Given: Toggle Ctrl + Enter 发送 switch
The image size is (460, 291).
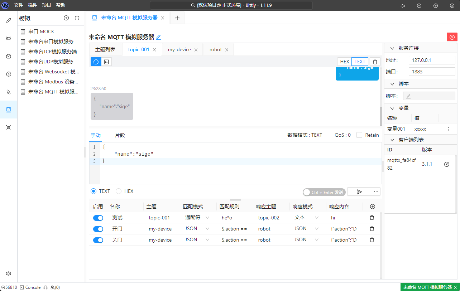Looking at the screenshot, I should point(324,192).
